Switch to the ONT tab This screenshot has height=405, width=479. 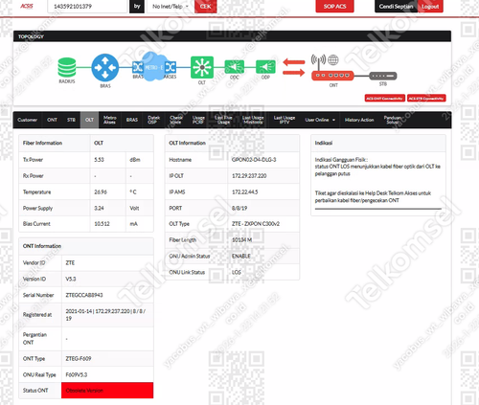(x=52, y=120)
